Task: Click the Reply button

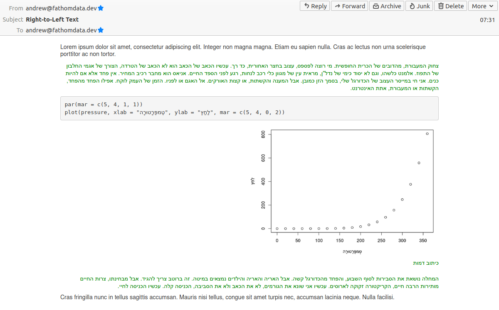Action: click(315, 6)
